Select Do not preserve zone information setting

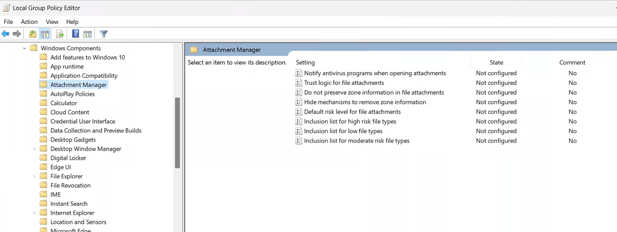click(x=374, y=93)
